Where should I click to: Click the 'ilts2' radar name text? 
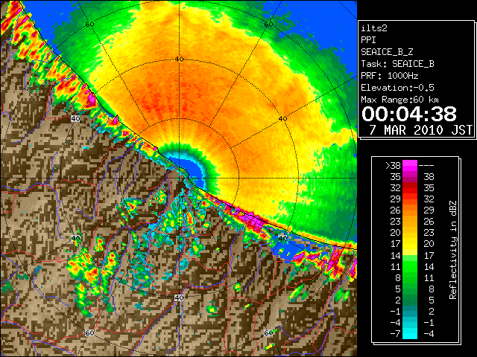pos(374,28)
